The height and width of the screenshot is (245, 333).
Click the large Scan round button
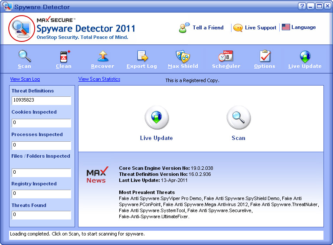(238, 118)
